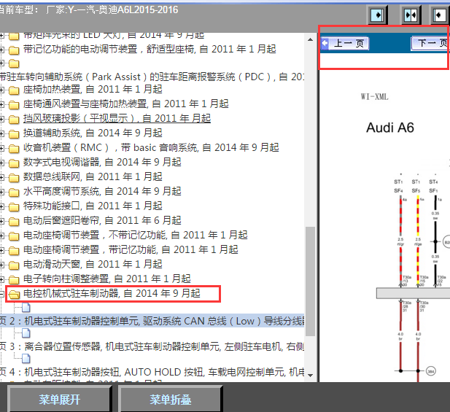Select 电动座椅调节装置，带记忆功能 entry

(131, 249)
